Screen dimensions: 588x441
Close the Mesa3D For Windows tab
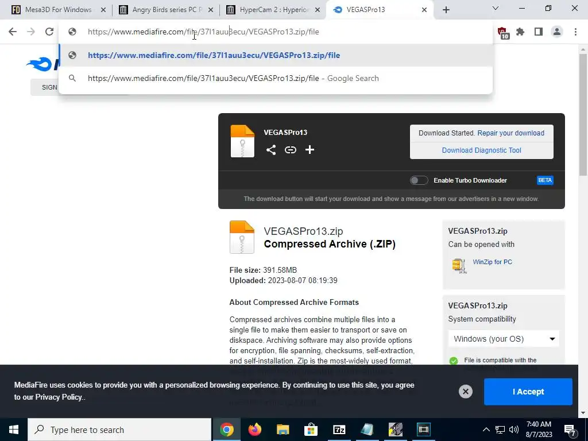coord(103,10)
